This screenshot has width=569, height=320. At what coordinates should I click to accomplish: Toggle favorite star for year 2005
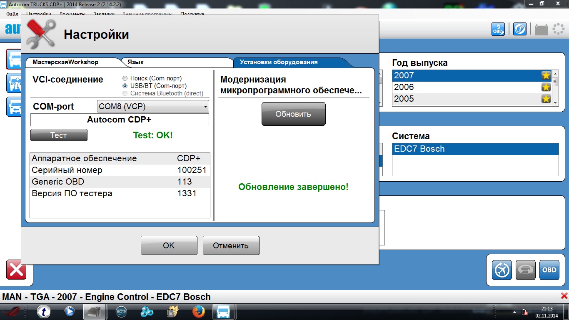coord(546,99)
